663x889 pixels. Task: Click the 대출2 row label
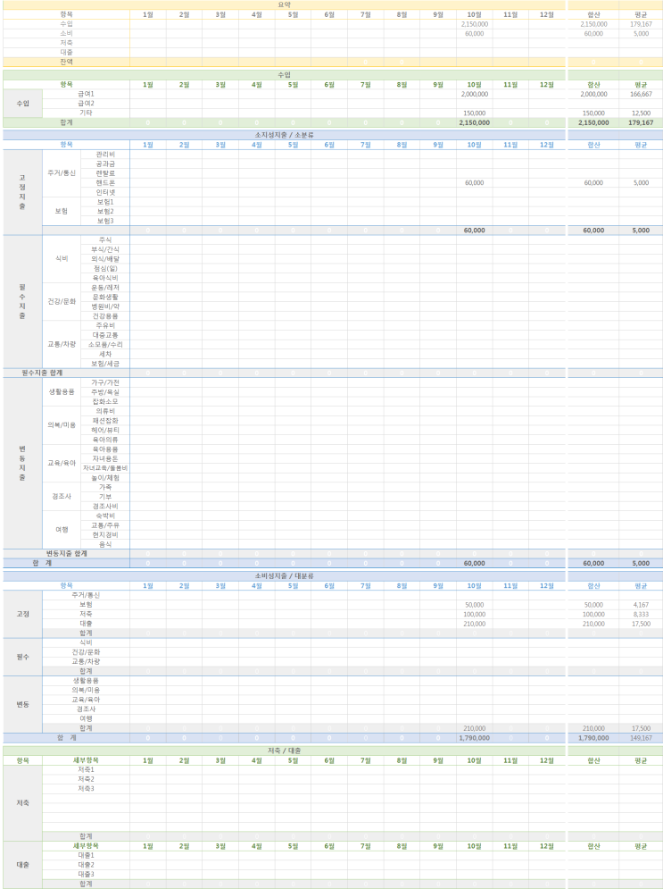click(86, 865)
